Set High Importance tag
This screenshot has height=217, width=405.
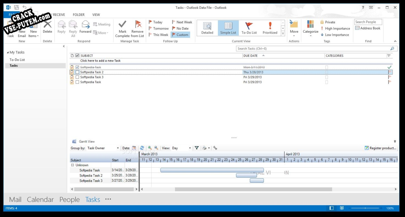[x=335, y=28]
